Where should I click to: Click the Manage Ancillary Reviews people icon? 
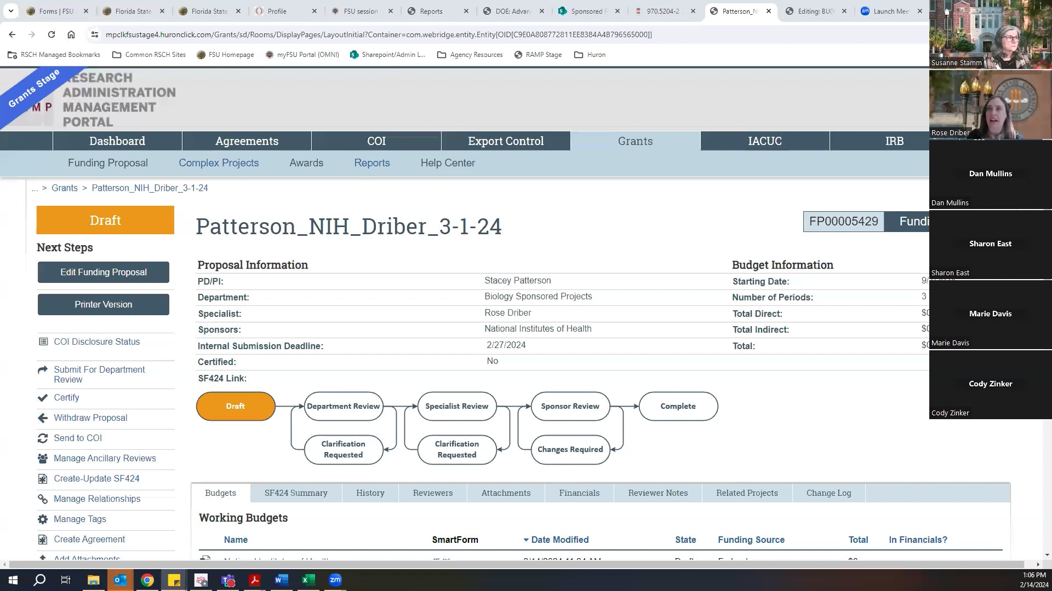(43, 459)
